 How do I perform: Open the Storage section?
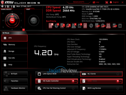point(15,51)
